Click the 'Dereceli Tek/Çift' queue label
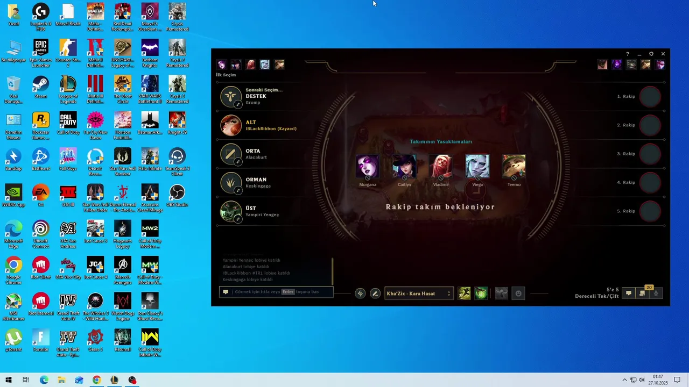 click(596, 296)
